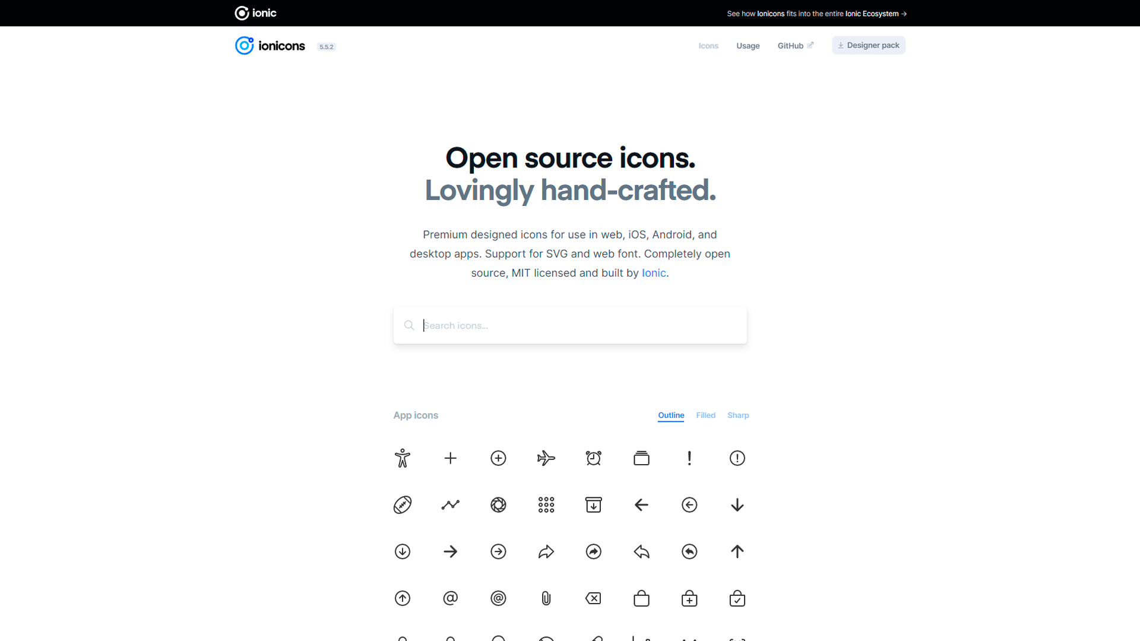Click the Ionic logo in top bar
The width and height of the screenshot is (1140, 641).
pyautogui.click(x=255, y=13)
